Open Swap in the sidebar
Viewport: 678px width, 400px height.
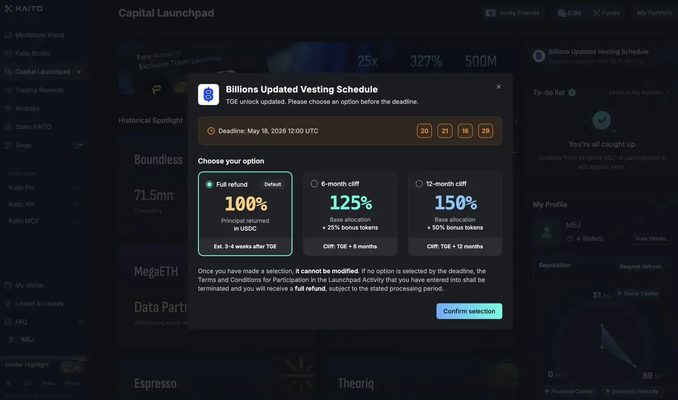pyautogui.click(x=23, y=145)
